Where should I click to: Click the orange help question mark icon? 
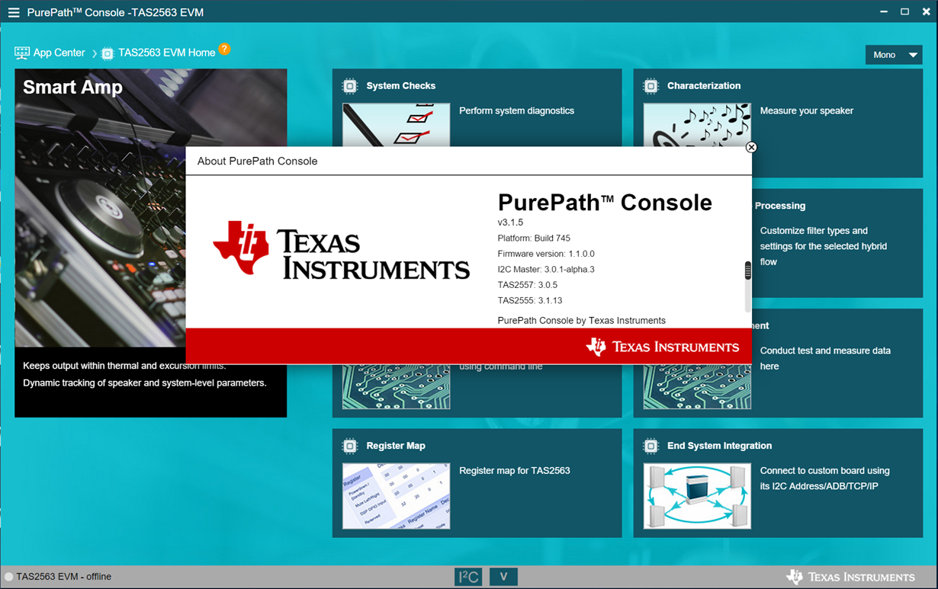coord(224,49)
